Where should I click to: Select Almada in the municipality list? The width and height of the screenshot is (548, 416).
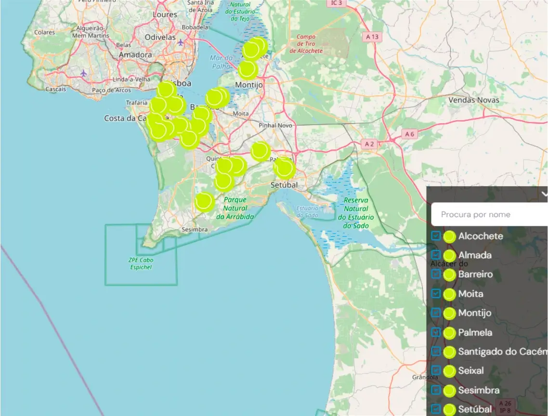coord(474,255)
